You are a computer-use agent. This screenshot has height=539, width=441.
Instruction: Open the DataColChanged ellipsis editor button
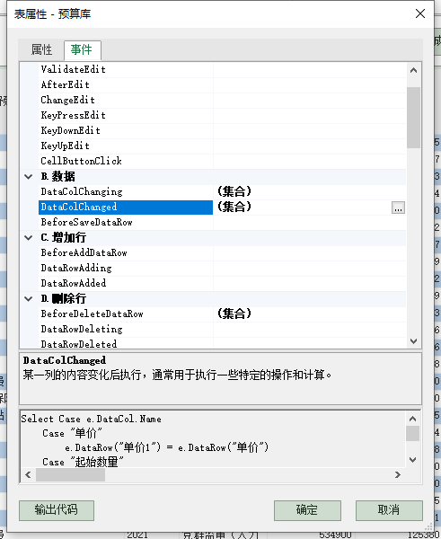pos(398,208)
